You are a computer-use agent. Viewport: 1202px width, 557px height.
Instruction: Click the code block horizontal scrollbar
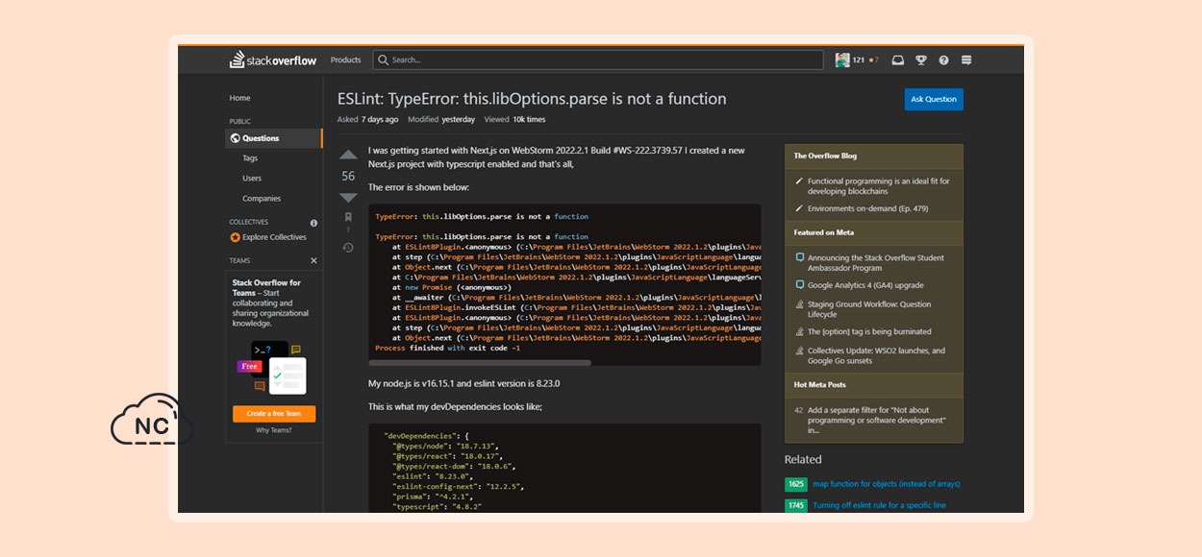coord(480,363)
